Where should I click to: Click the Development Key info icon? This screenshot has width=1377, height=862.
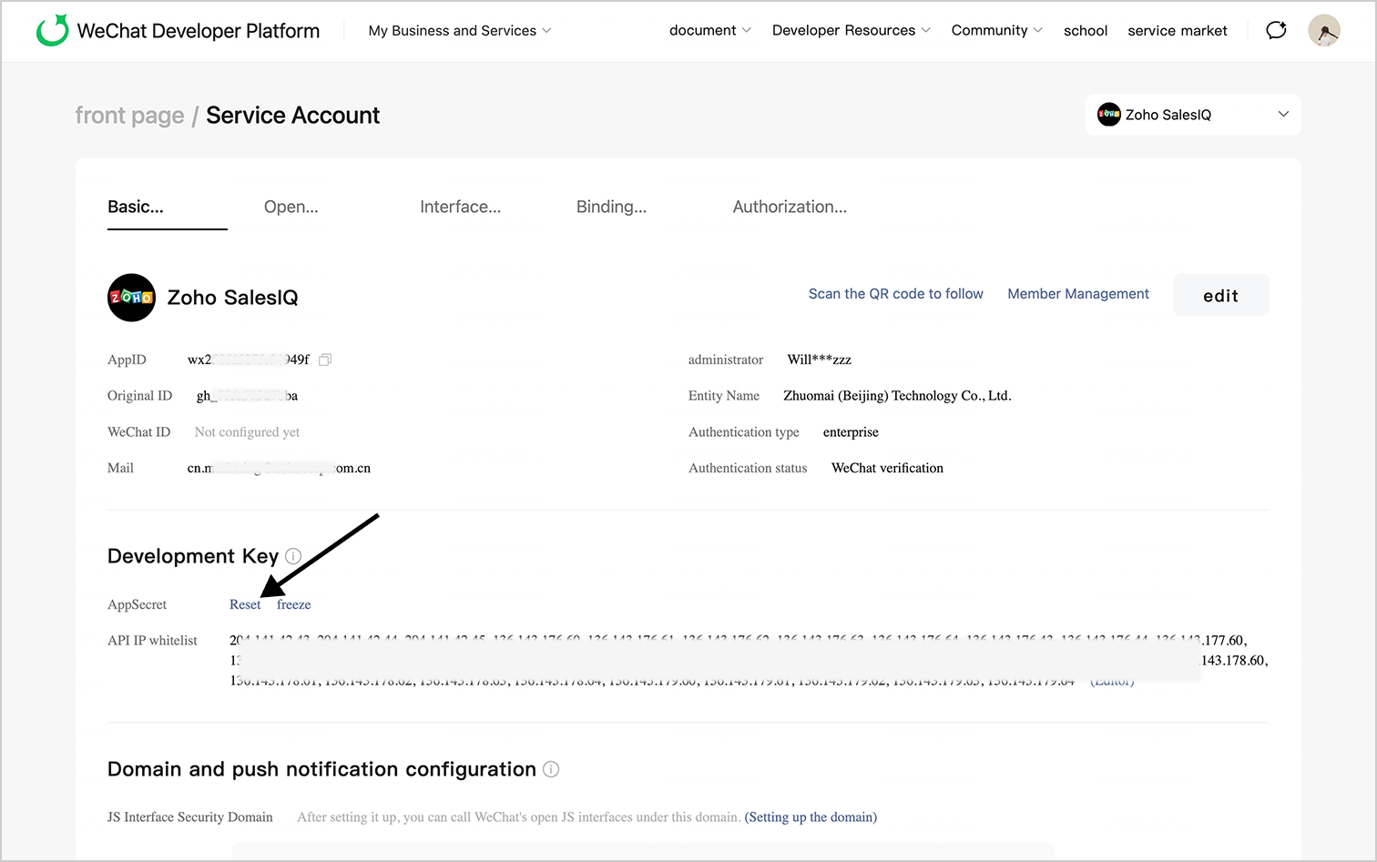tap(293, 556)
